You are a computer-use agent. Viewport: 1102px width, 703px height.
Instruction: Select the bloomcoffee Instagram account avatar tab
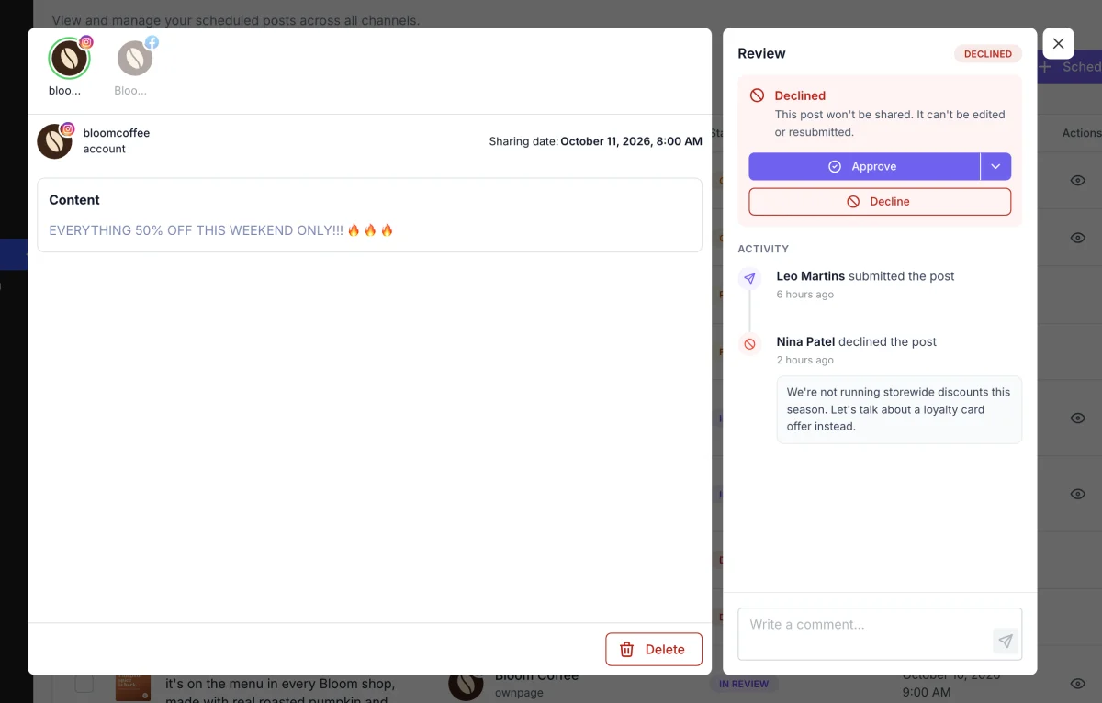pos(69,58)
